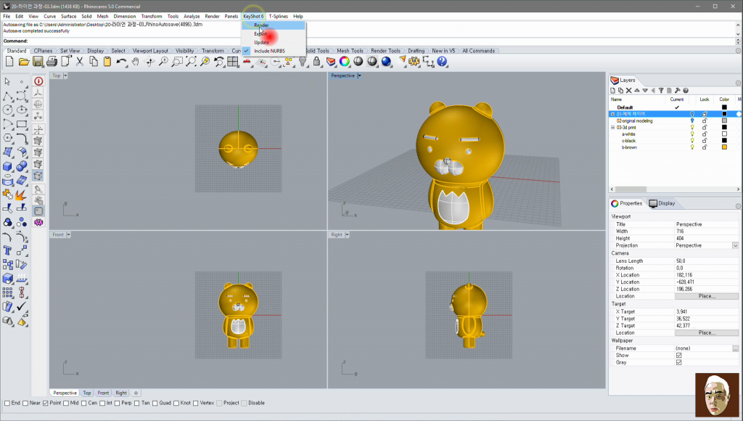The image size is (743, 421).
Task: Hide the a-white layer via its bulb
Action: coord(691,134)
